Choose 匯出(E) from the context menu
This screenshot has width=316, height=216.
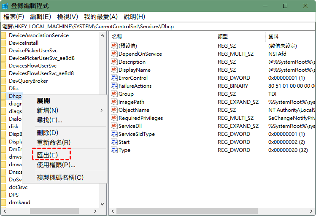47,155
